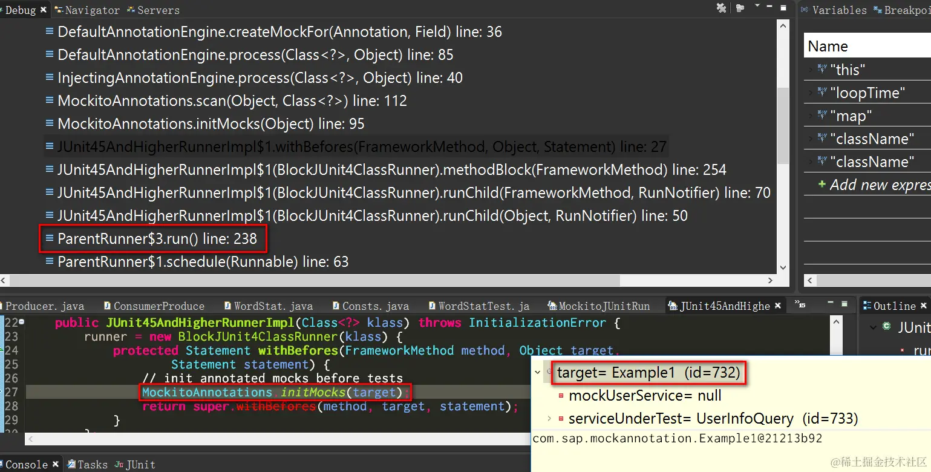This screenshot has height=472, width=931.
Task: Click the watch expression icon beside "map"
Action: [822, 116]
